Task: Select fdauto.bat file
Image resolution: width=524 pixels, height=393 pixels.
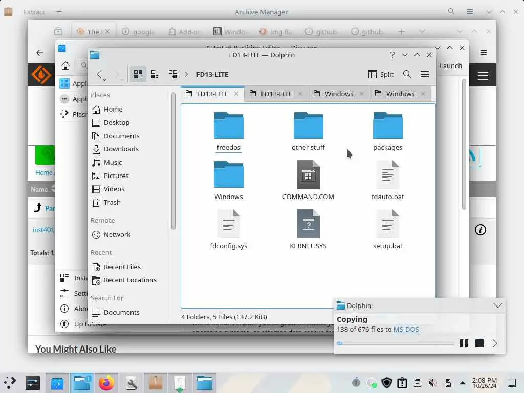Action: point(388,181)
